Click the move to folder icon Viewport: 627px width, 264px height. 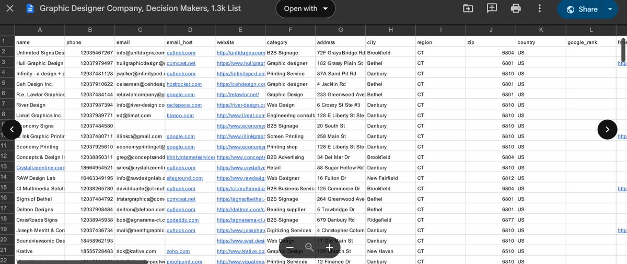(468, 8)
